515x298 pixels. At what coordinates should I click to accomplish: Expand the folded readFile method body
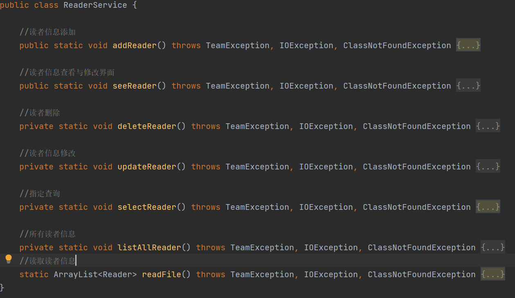[493, 274]
